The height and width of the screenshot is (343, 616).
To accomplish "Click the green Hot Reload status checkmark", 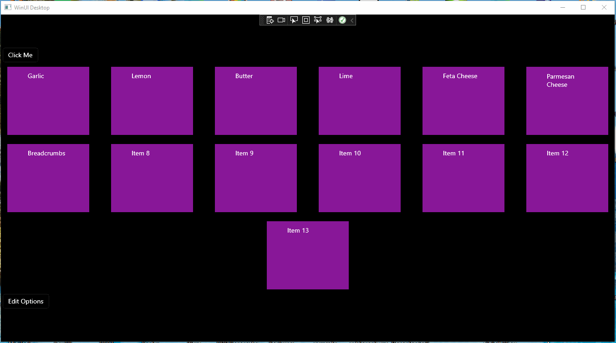I will tap(342, 20).
